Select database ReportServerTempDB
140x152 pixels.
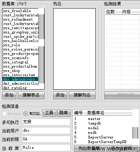(107, 142)
